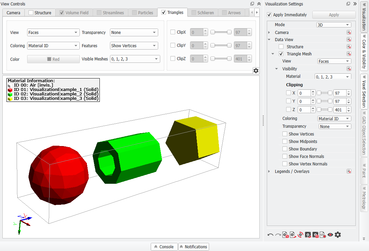This screenshot has width=369, height=251.
Task: Click the save-setting icon in Data View row
Action: point(349,39)
